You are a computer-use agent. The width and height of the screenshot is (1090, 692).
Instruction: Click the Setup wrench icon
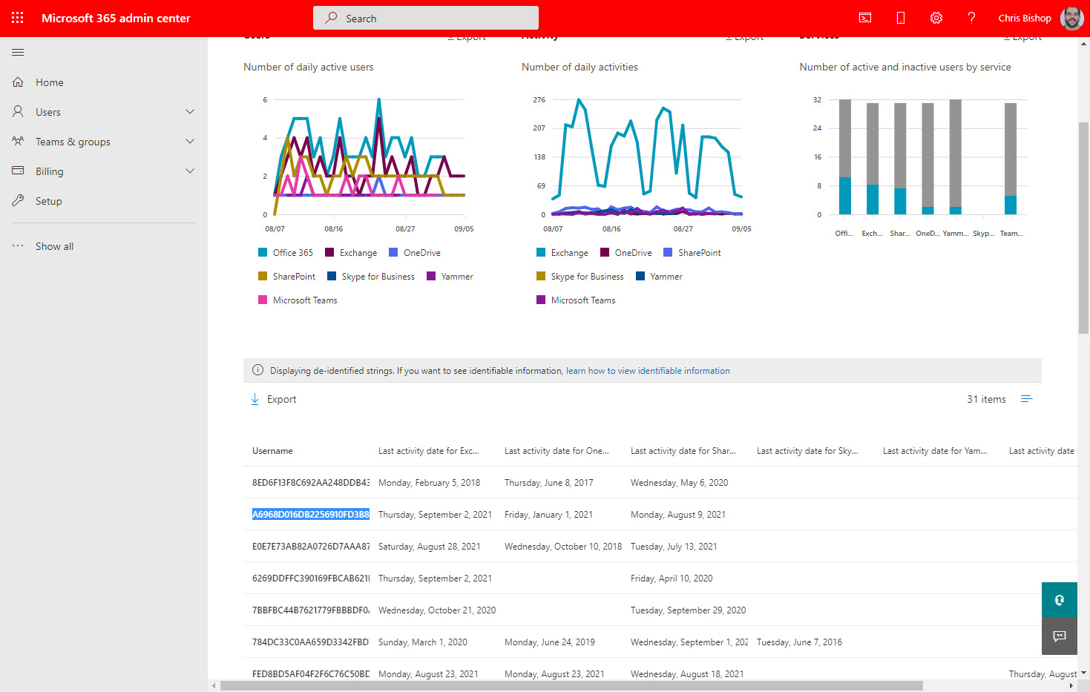tap(18, 201)
